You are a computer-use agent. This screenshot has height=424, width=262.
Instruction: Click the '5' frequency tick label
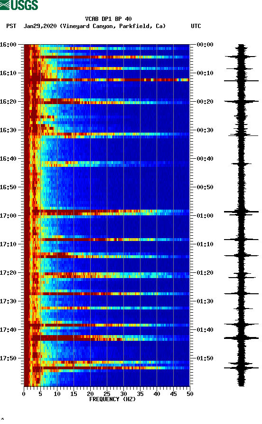[40, 394]
